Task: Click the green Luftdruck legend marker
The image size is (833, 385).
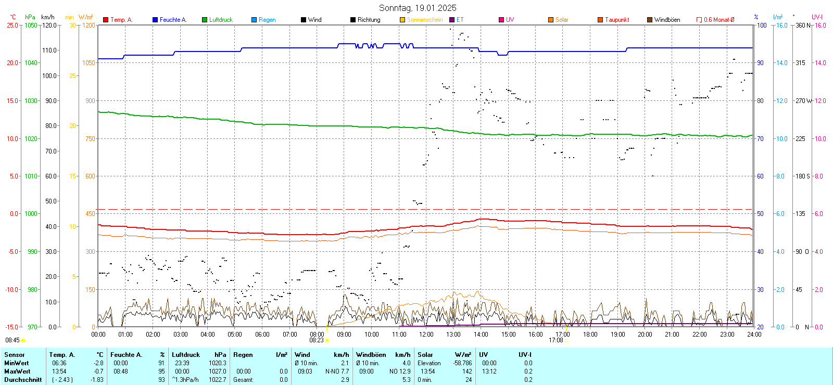Action: [x=205, y=20]
